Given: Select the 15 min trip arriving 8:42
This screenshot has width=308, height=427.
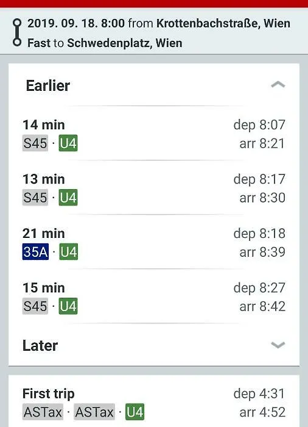Looking at the screenshot, I should [154, 296].
